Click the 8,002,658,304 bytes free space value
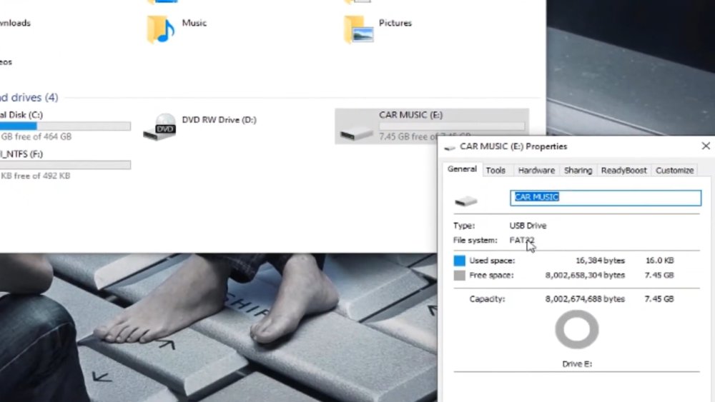Screen dimensions: 715x402 (585, 275)
